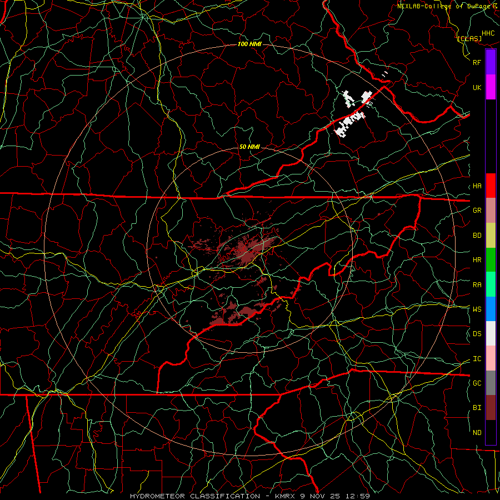Screen dimensions: 500x500
Task: Click the RF legend label
Action: (477, 62)
